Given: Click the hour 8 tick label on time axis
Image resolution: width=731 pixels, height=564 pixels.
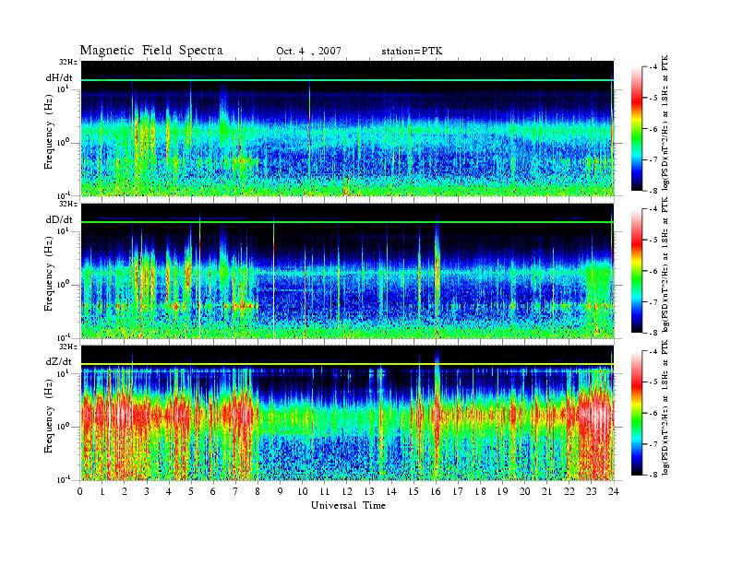Looking at the screenshot, I should 258,491.
